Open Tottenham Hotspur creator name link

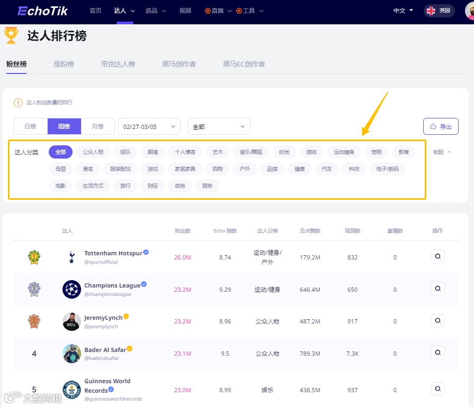pos(113,253)
